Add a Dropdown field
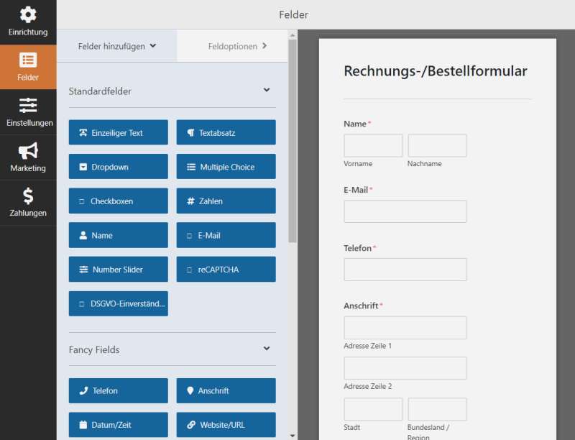 pyautogui.click(x=119, y=167)
